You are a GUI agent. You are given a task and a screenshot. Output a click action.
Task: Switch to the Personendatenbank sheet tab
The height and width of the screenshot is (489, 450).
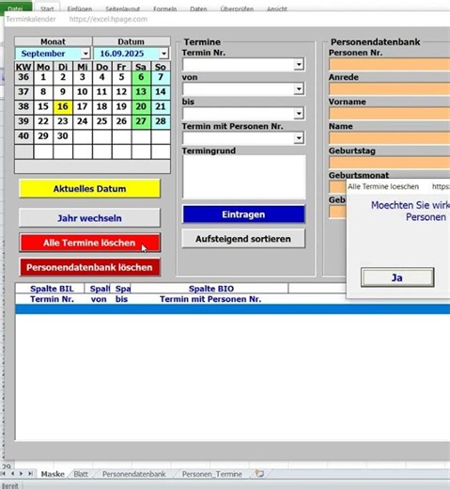coord(134,474)
